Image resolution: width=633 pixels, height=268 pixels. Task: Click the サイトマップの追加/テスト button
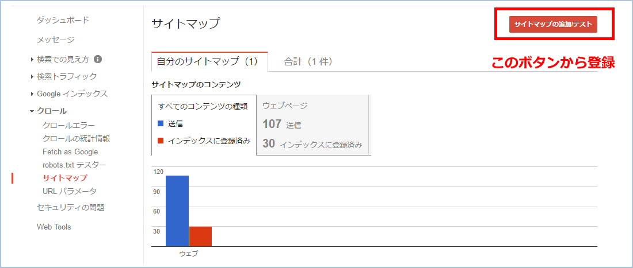pyautogui.click(x=553, y=24)
